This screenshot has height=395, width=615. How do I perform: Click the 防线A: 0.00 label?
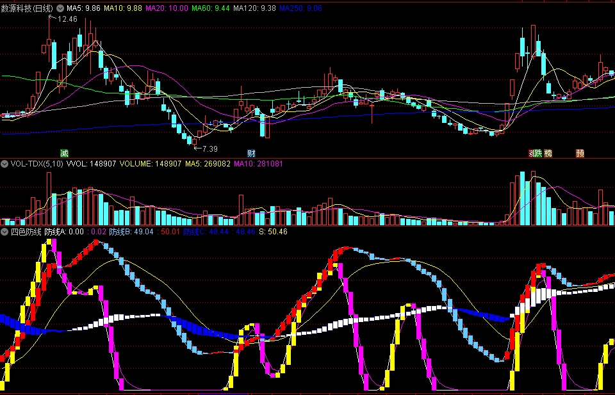click(x=64, y=232)
